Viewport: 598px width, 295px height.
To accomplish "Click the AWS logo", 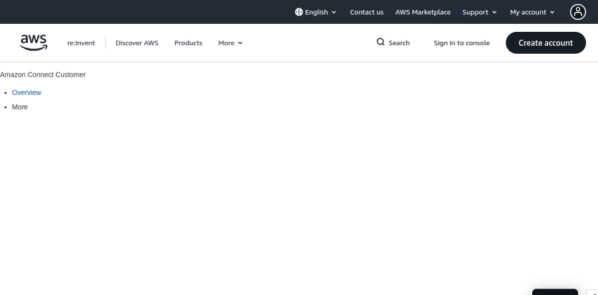I will pos(34,42).
